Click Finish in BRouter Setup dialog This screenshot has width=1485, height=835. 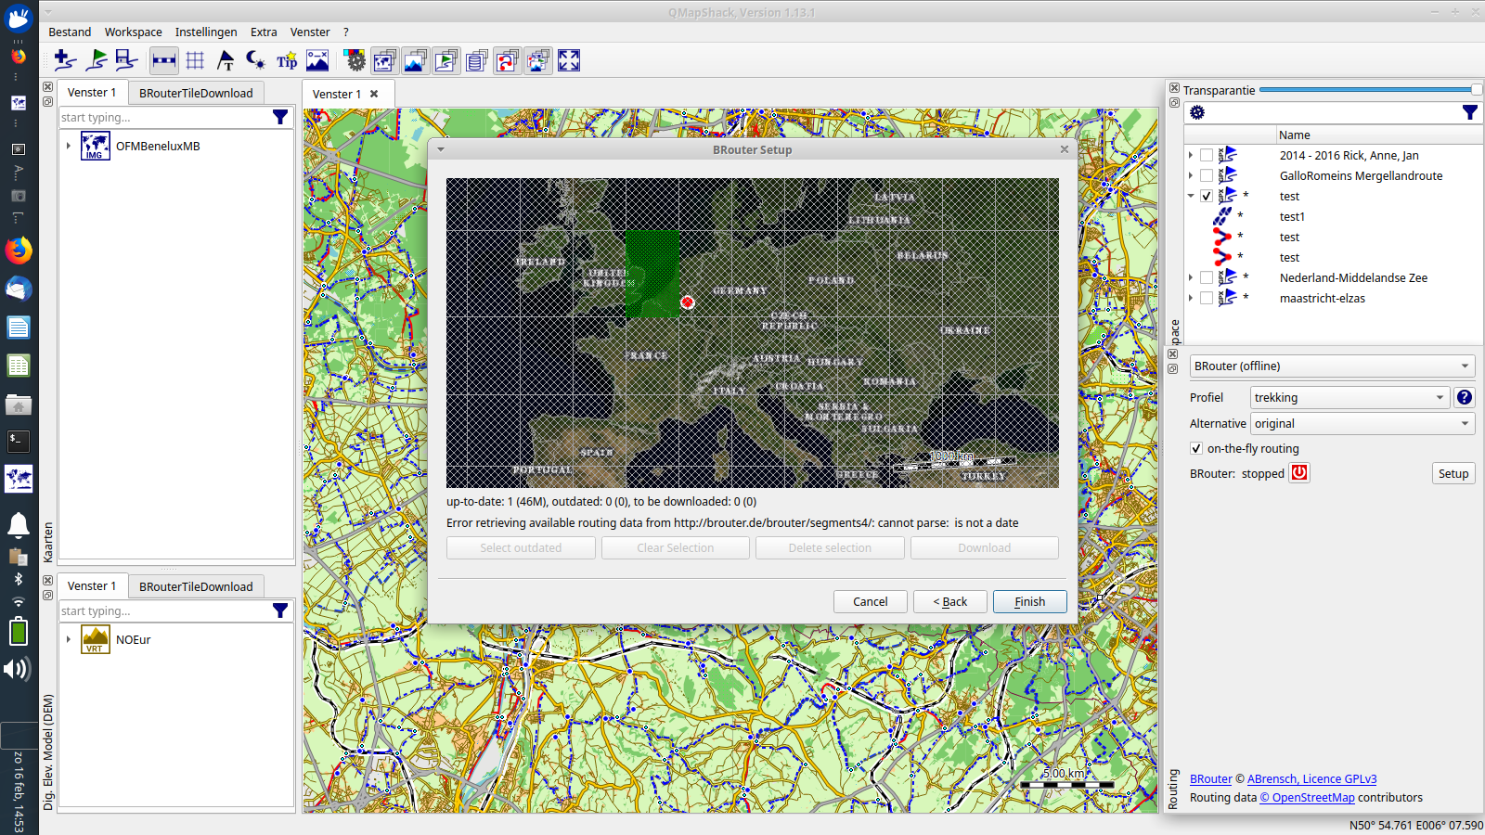pos(1029,601)
